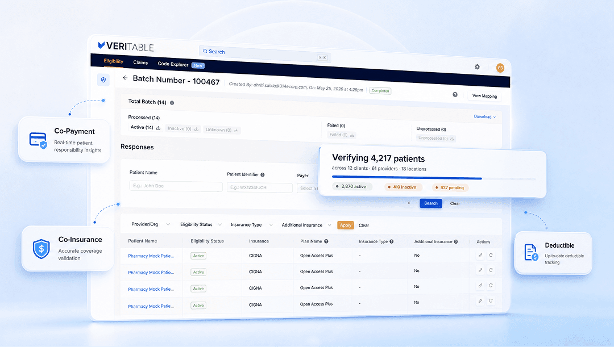Click the blue Search button
The width and height of the screenshot is (614, 347).
[431, 203]
